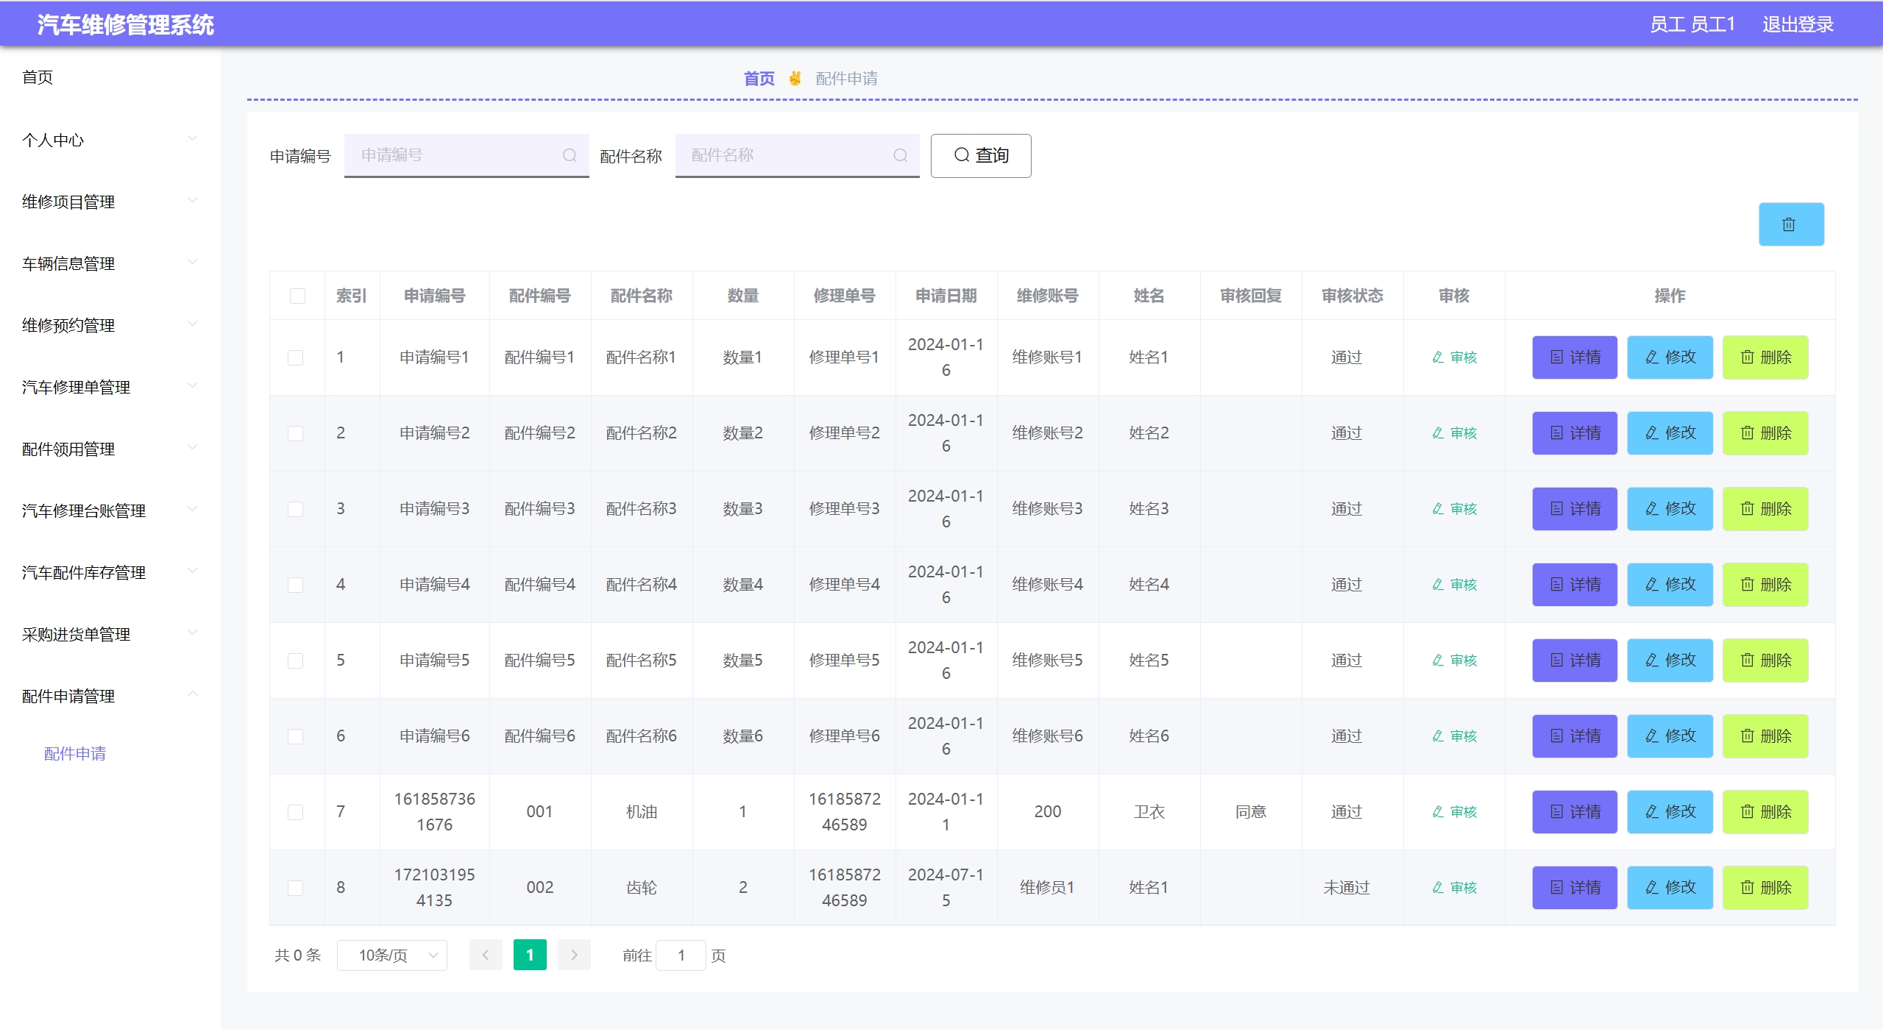
Task: Select checkbox for row 7 机油
Action: [x=295, y=812]
